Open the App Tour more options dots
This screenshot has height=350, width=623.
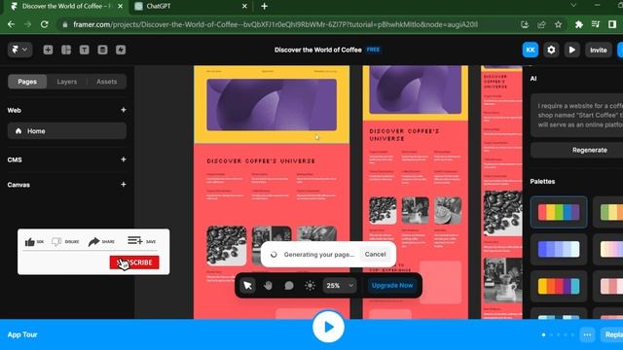pyautogui.click(x=587, y=334)
